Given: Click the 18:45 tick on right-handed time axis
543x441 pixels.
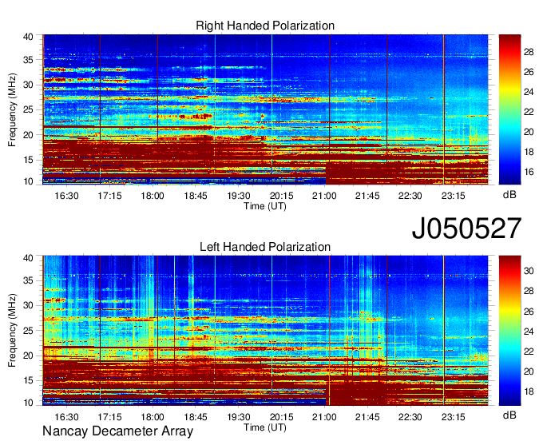Looking at the screenshot, I should pyautogui.click(x=196, y=196).
